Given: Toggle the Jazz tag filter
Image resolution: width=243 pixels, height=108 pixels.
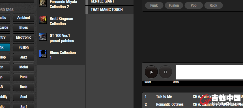Looking at the screenshot, I should [23, 57].
